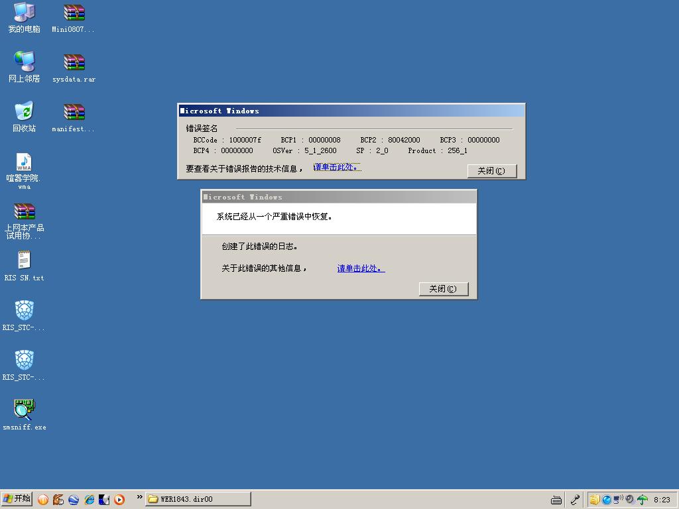Click the SP : 2_0 value
This screenshot has height=509, width=679.
(372, 150)
